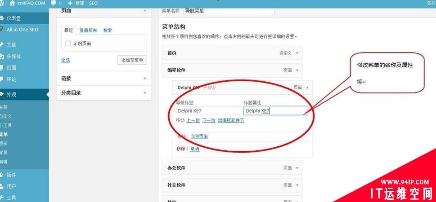This screenshot has height=202, width=436.
Task: Click the 插件 plug icon
Action: (1, 175)
